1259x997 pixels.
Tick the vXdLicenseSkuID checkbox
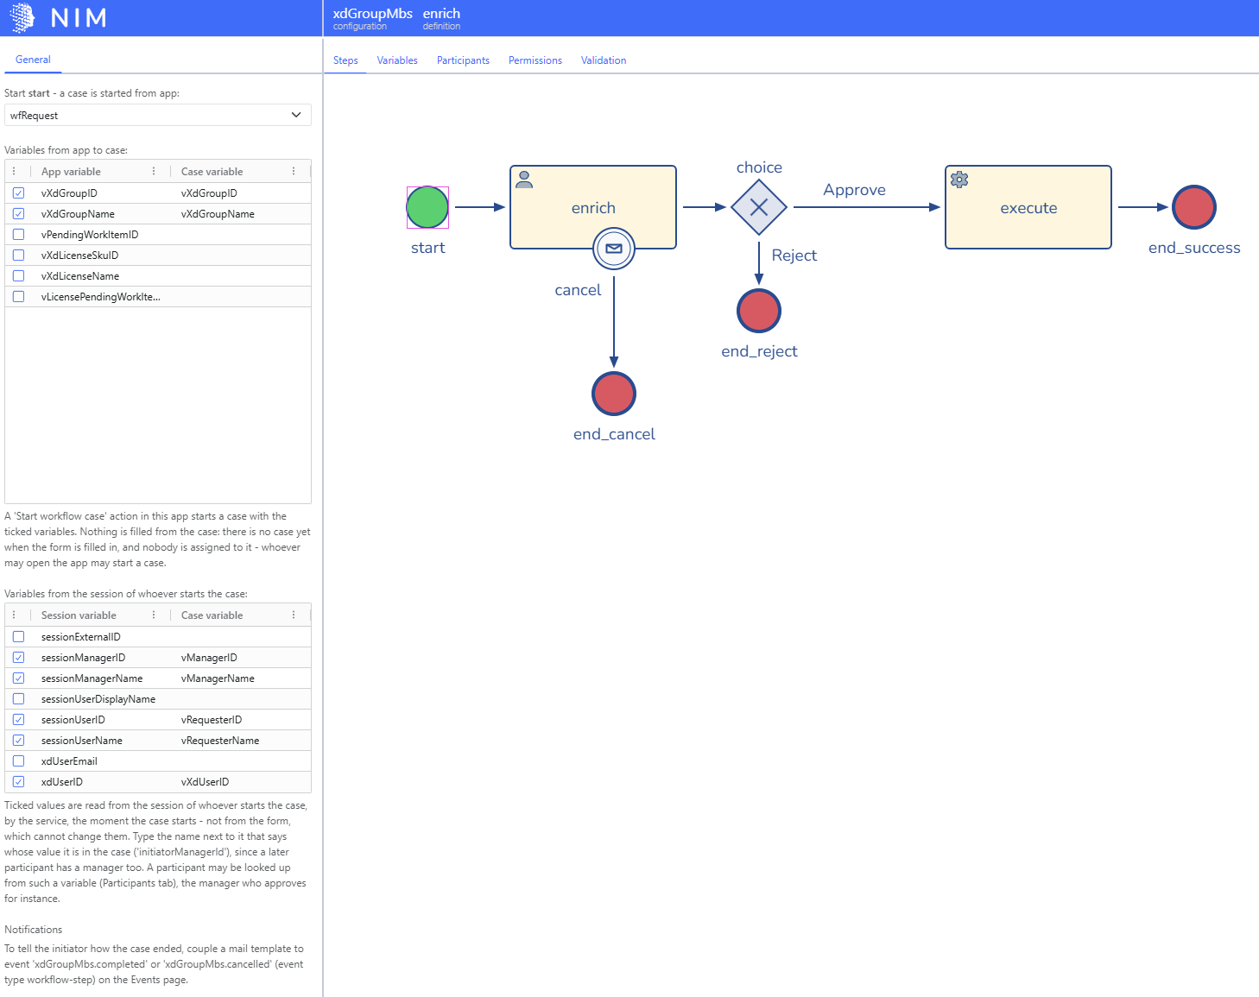pyautogui.click(x=18, y=256)
